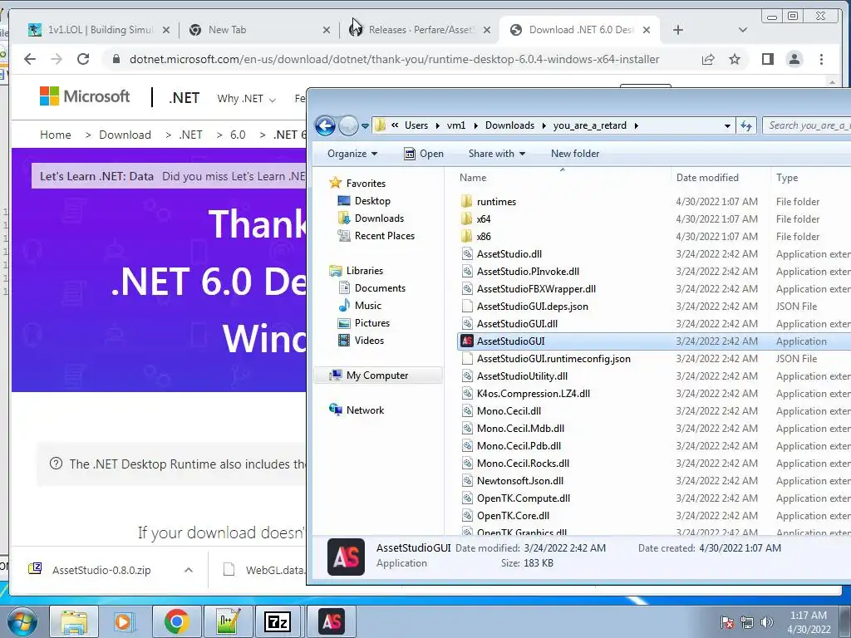Open the Share with menu
Screen dimensions: 851x638
497,154
